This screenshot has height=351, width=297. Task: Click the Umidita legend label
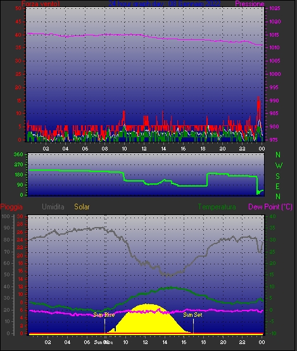tap(53, 207)
